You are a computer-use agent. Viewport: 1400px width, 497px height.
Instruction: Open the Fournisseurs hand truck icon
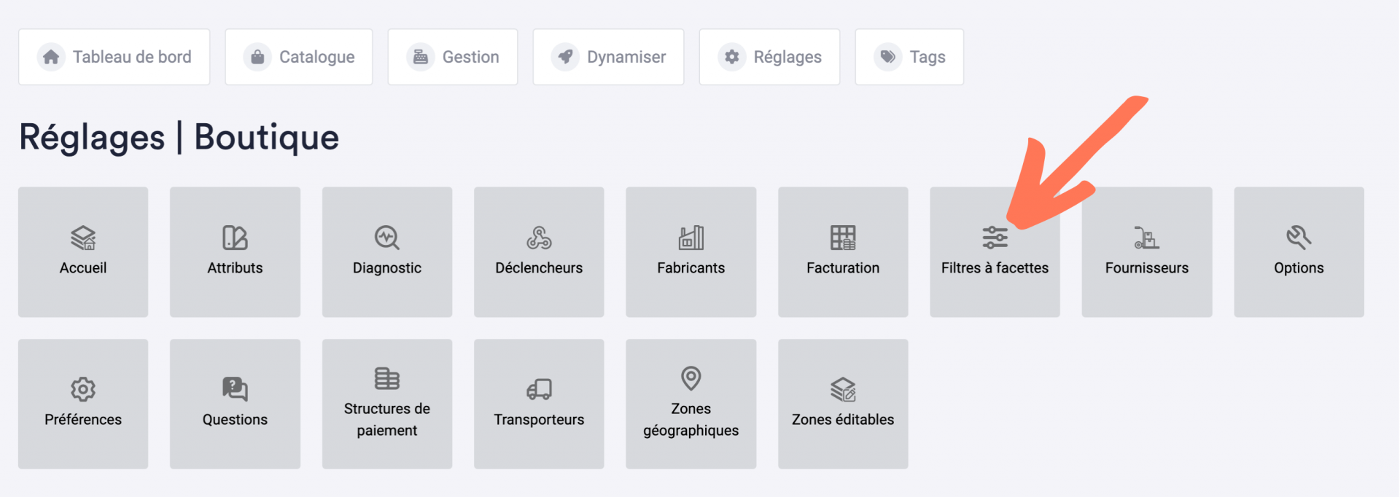point(1146,238)
